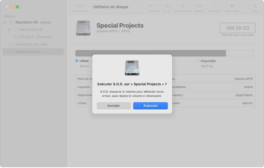Click 'PARTAGÉ AVEC 7 VOLUMES' label
Viewport: 264px width, 168px height.
point(238,35)
